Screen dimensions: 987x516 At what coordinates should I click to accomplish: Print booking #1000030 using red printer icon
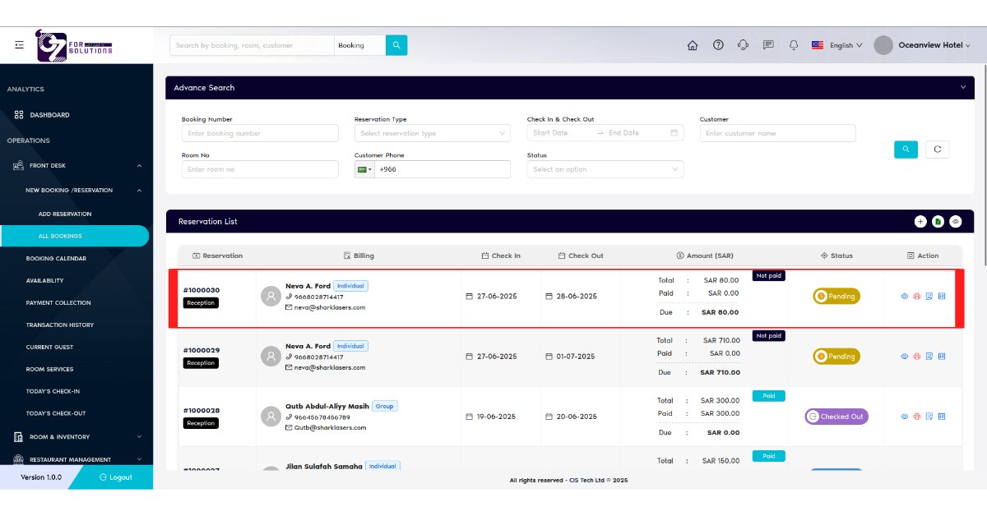coord(916,296)
